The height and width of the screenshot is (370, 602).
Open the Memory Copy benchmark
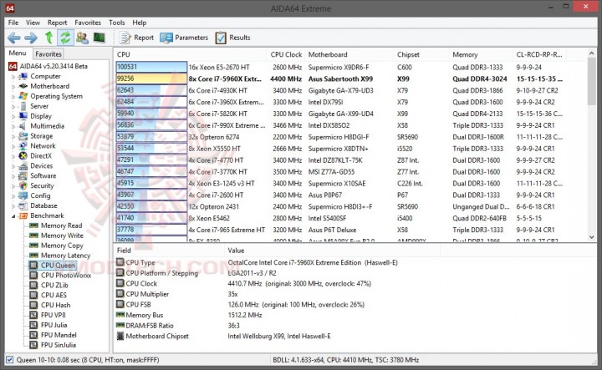(62, 246)
